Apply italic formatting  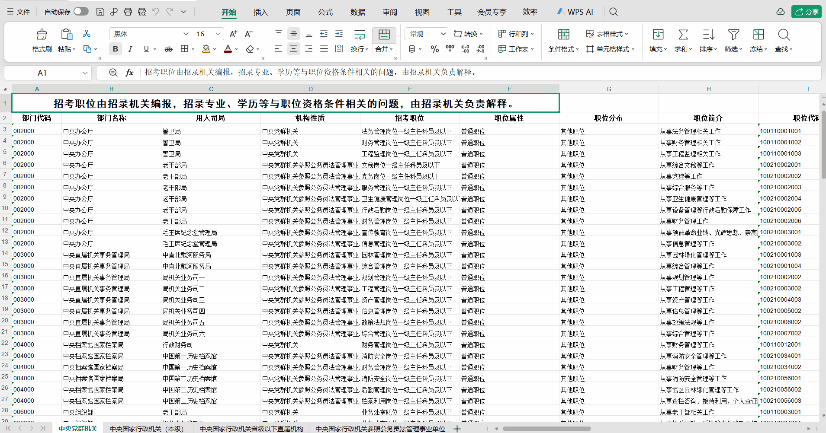coord(130,49)
